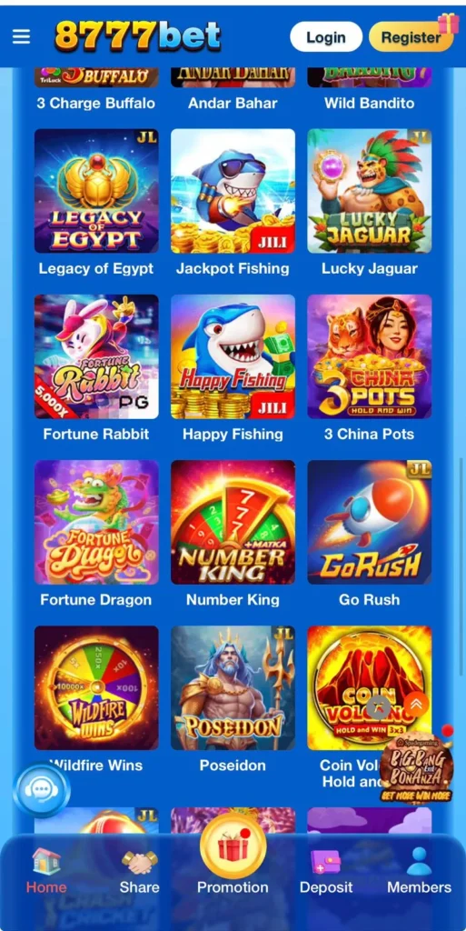
Task: Select the Fortune Rabbit game tile
Action: click(x=96, y=356)
